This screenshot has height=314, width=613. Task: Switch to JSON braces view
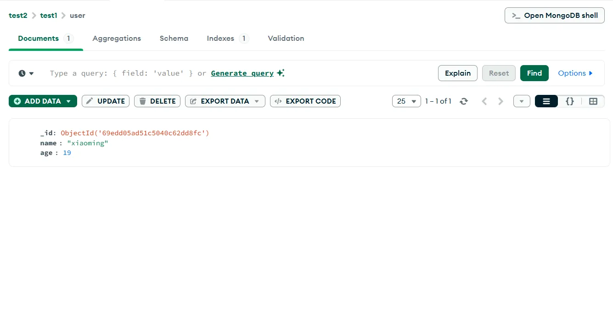tap(570, 101)
